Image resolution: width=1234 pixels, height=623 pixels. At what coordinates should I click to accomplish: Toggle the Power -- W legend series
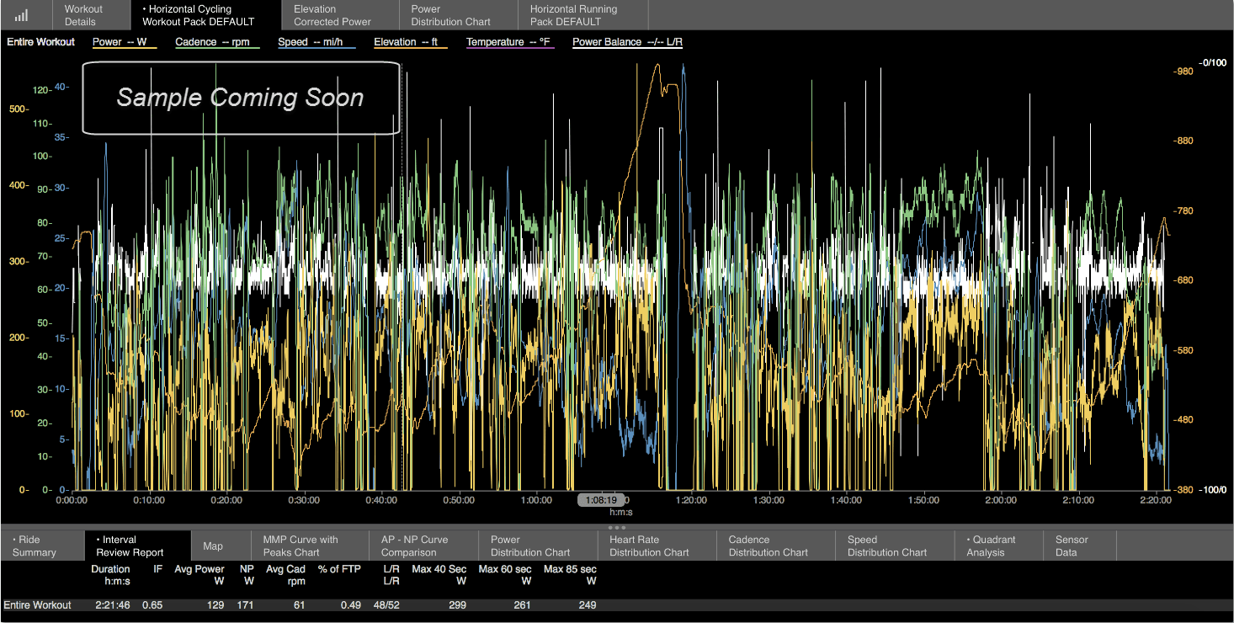coord(125,41)
